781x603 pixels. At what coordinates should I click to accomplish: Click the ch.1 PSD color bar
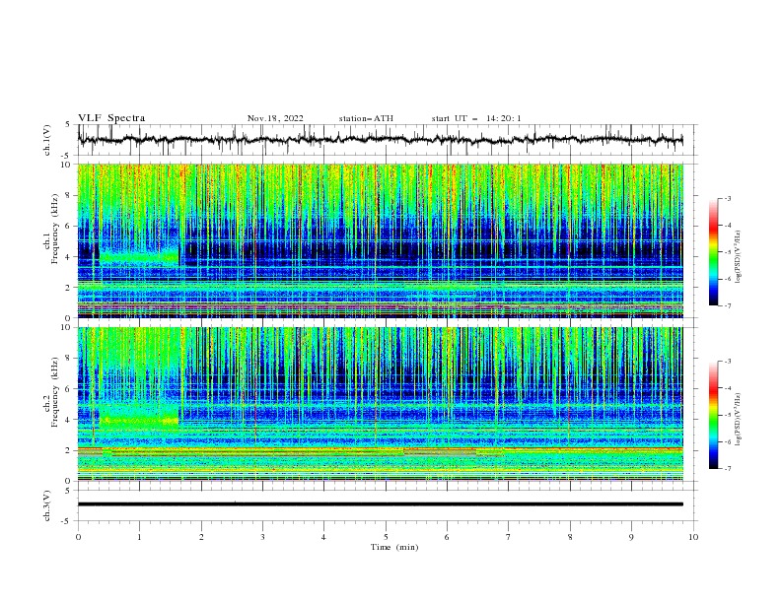pos(713,252)
